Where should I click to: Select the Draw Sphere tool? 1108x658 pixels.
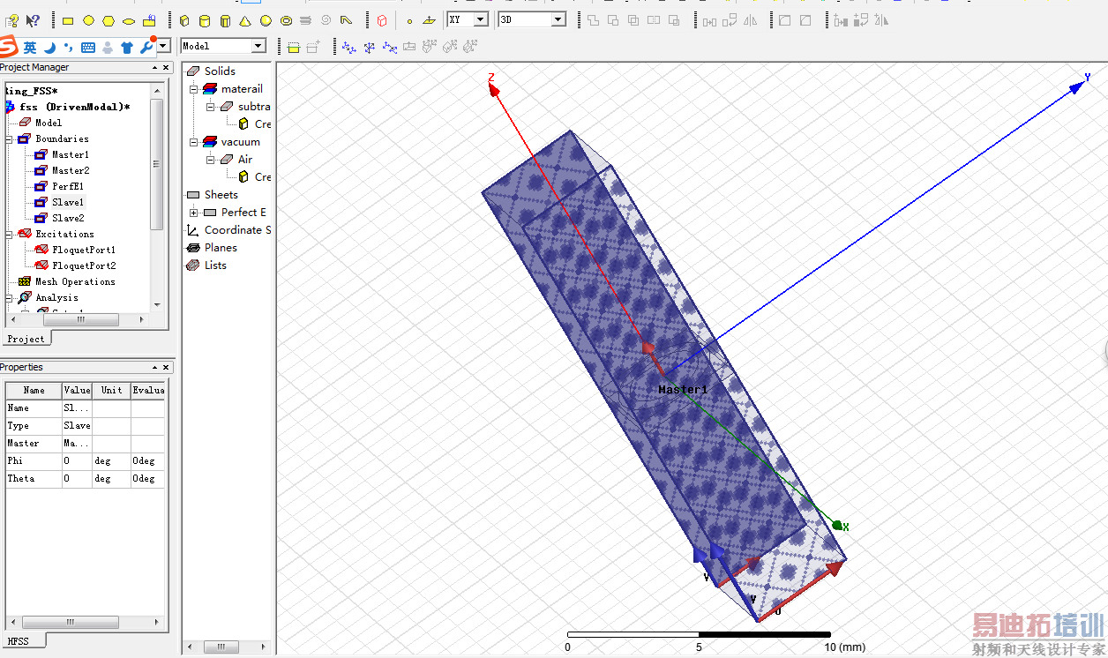point(266,20)
